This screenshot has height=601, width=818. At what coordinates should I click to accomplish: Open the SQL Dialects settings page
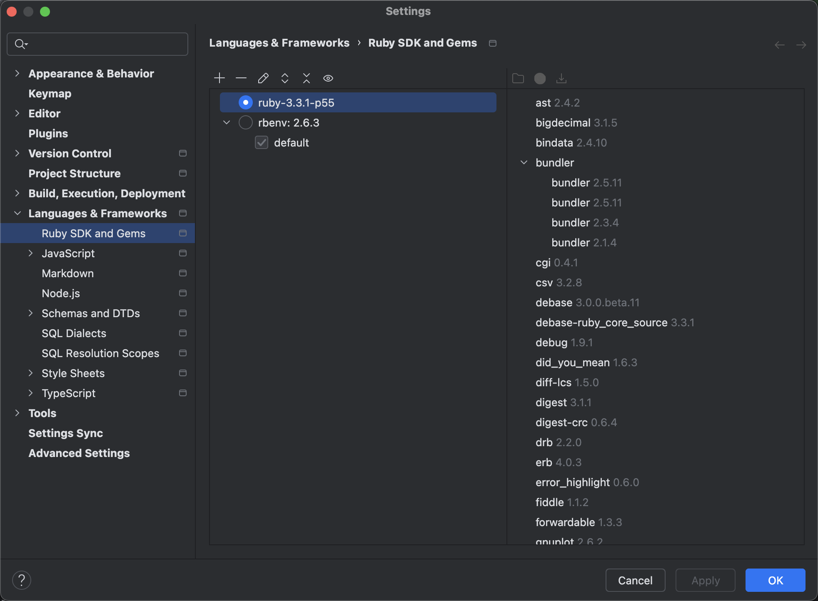tap(74, 333)
